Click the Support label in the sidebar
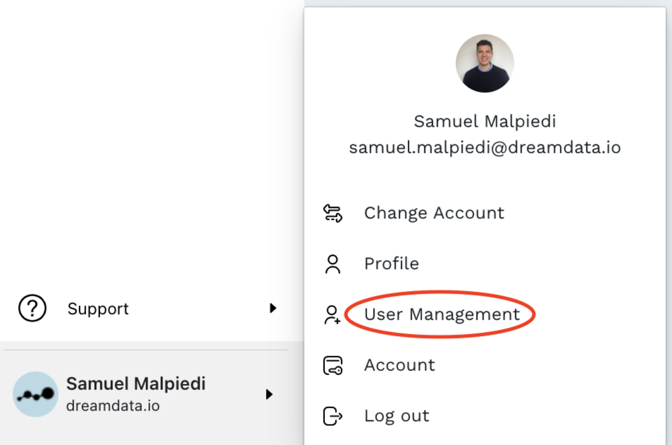This screenshot has height=445, width=672. [98, 309]
